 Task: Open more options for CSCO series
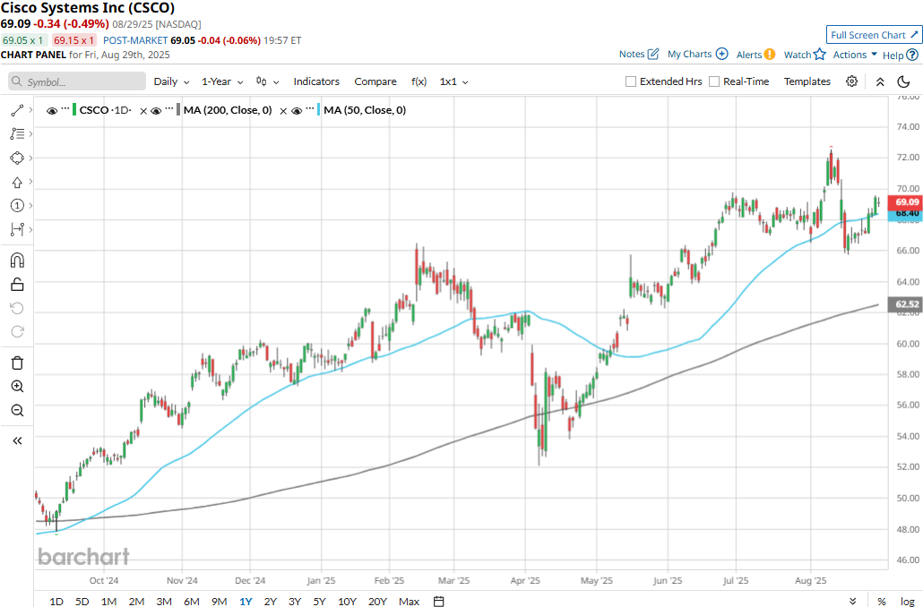point(65,109)
